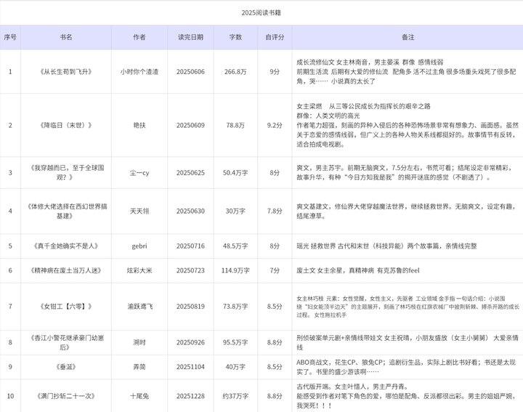Click author cell 天天翎
This screenshot has height=412, width=523.
click(x=139, y=211)
